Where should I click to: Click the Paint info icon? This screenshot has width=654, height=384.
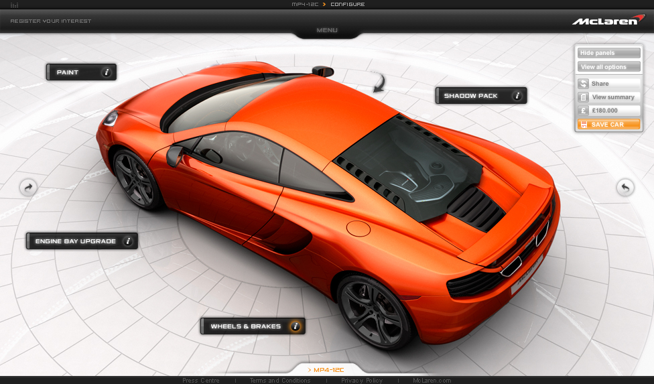tap(107, 72)
